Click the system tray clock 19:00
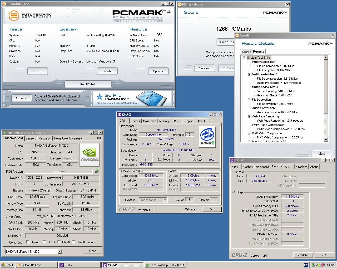 (x=330, y=265)
